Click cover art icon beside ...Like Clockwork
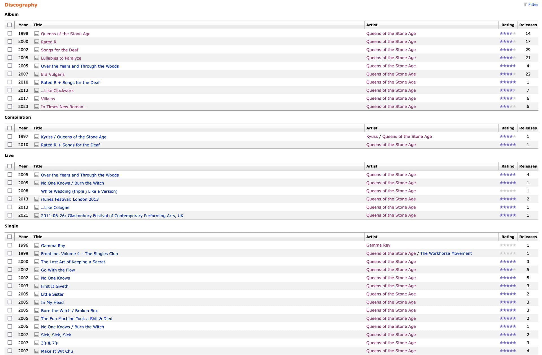Viewport: 542px width, 355px height. point(37,91)
